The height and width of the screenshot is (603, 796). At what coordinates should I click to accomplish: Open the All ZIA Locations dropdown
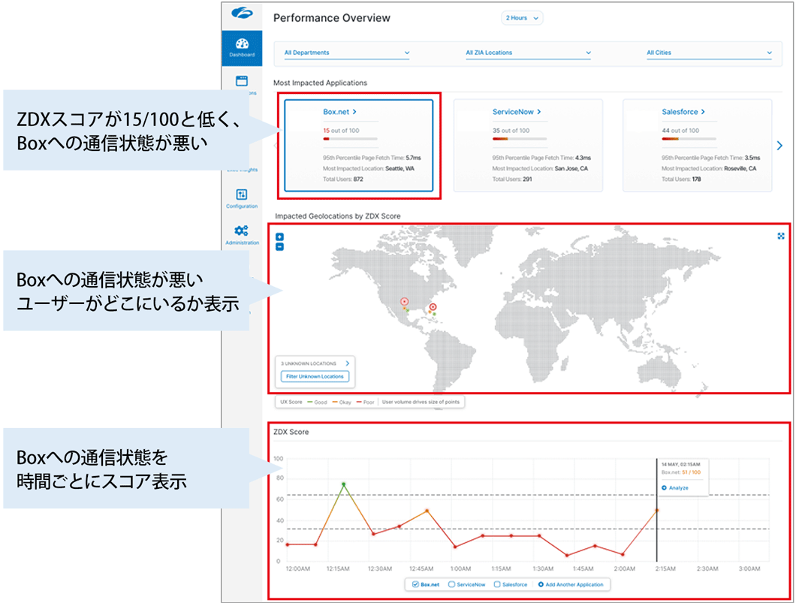click(x=528, y=53)
